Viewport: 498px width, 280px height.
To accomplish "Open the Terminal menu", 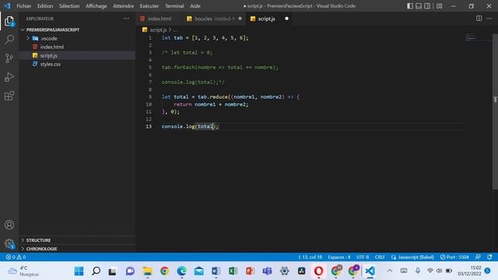I will click(x=174, y=6).
